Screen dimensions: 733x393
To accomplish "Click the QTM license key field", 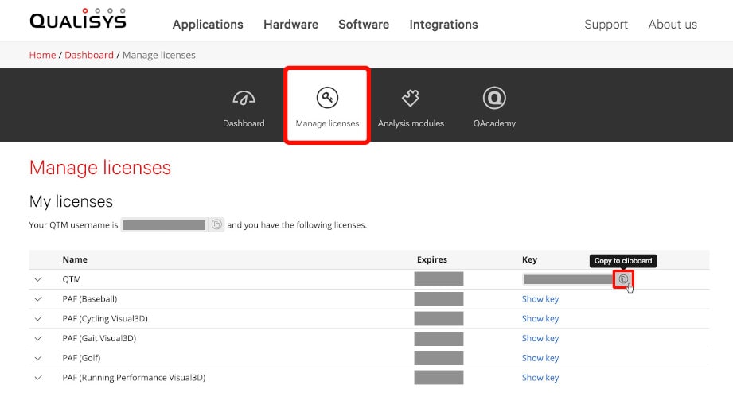I will [x=568, y=279].
